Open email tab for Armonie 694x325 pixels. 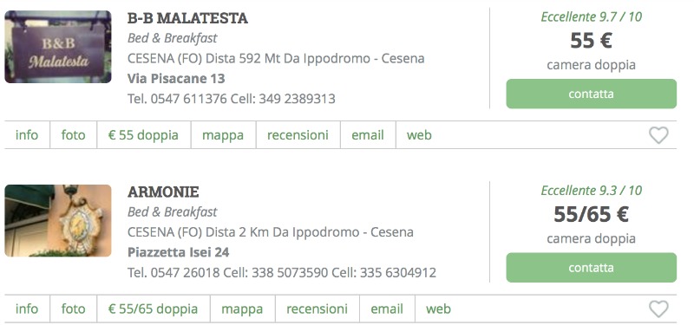(x=387, y=309)
